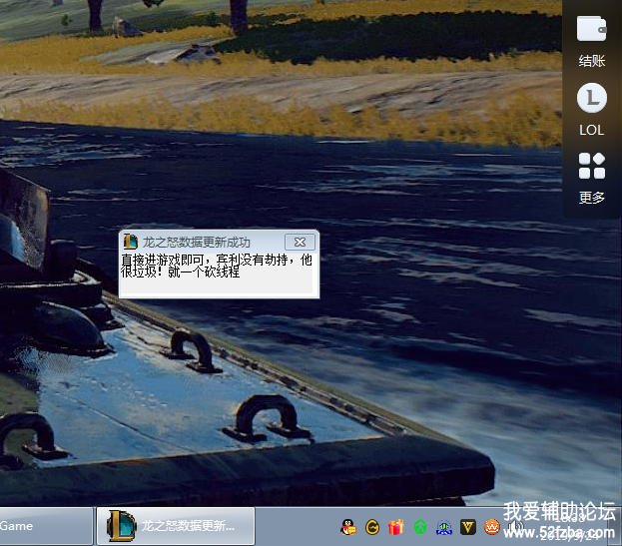Close the 龙之怒数据更新成功 dialog
Viewport: 622px width, 546px height.
[300, 242]
